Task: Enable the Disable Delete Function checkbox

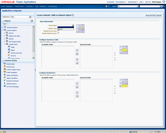Action: click(58, 33)
